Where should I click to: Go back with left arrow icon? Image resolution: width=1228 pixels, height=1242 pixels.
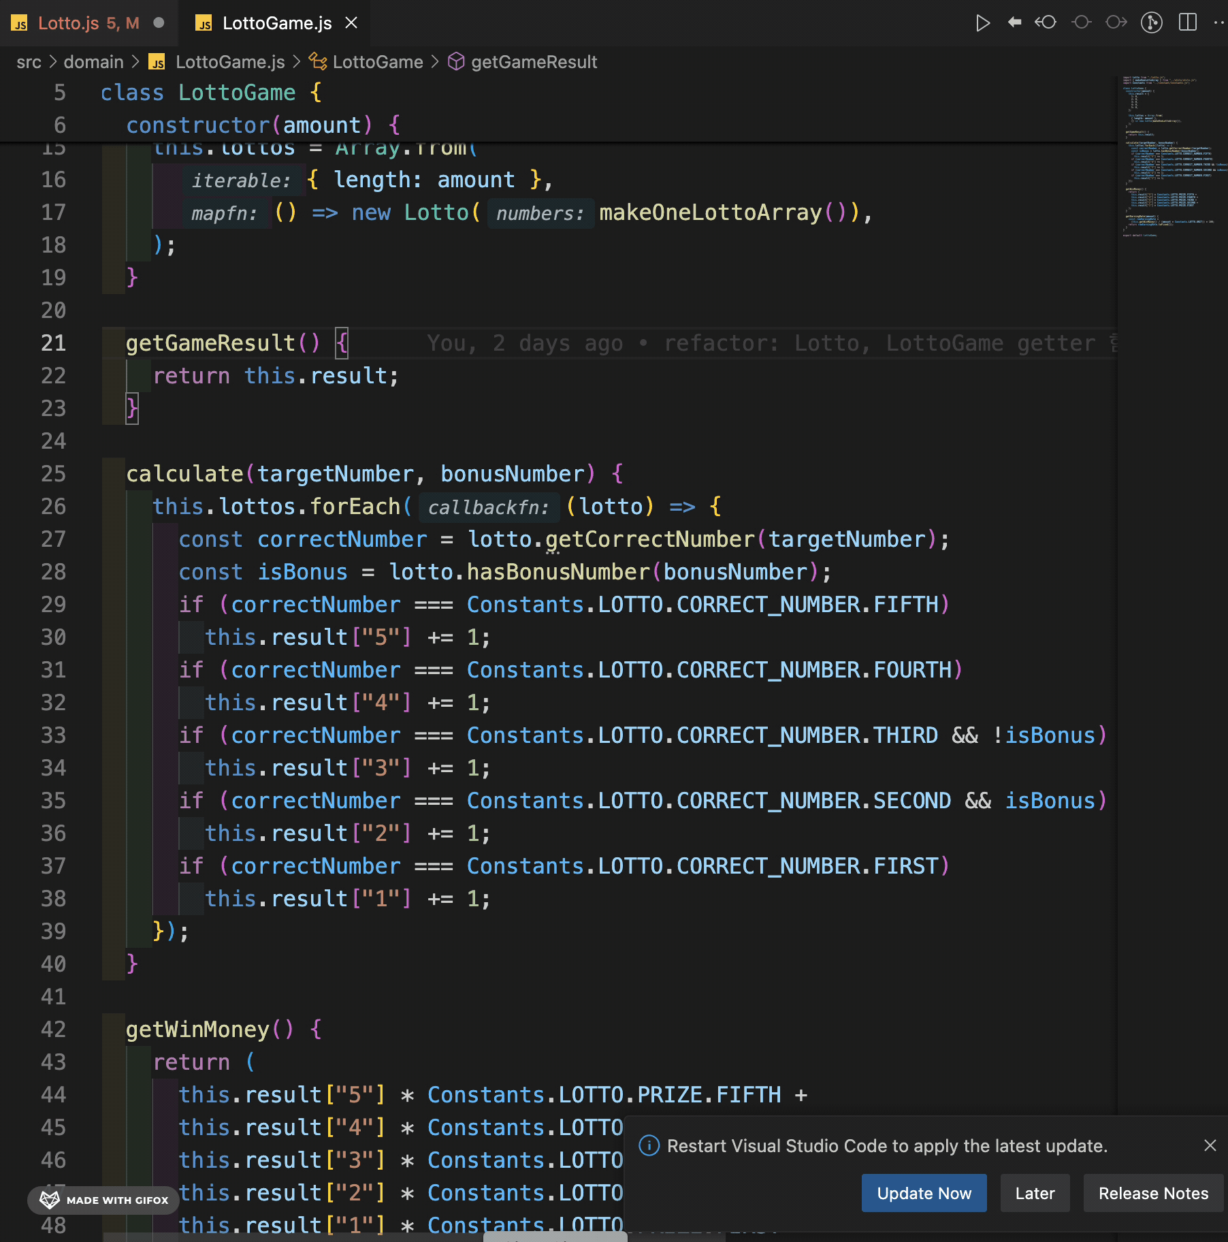(1014, 22)
